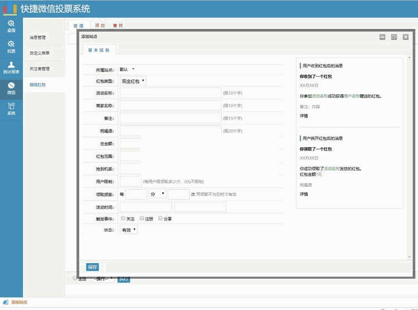Open the 桌面 desktop sidebar icon
Image resolution: width=418 pixels, height=310 pixels.
coord(11,25)
